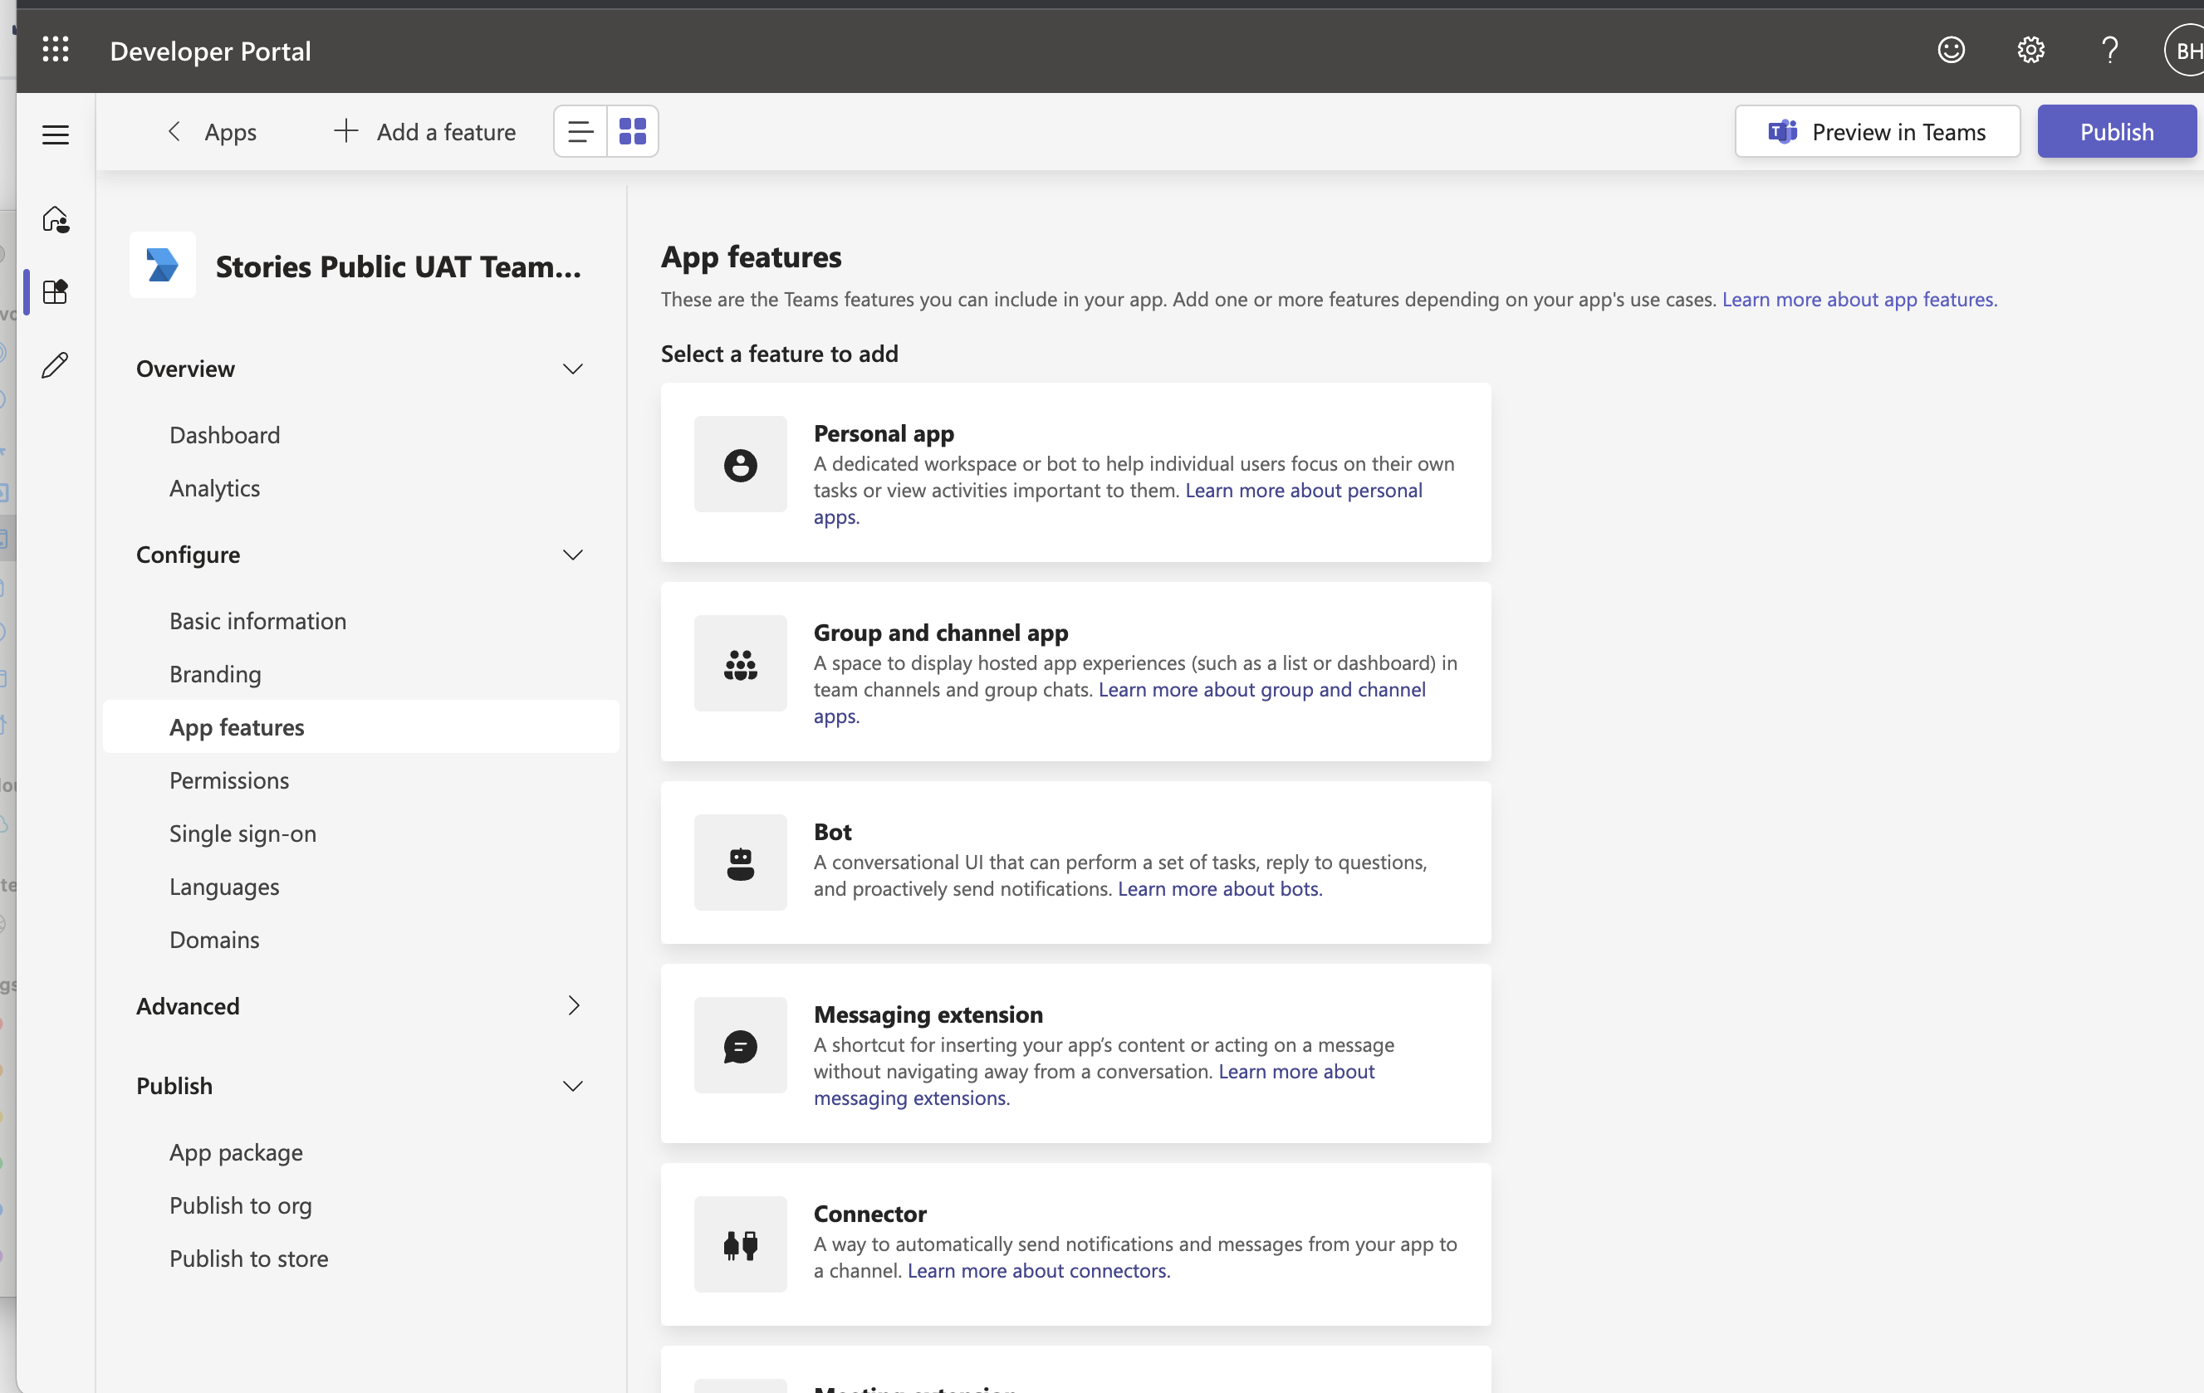Click the Configure section header
This screenshot has width=2204, height=1393.
[188, 555]
